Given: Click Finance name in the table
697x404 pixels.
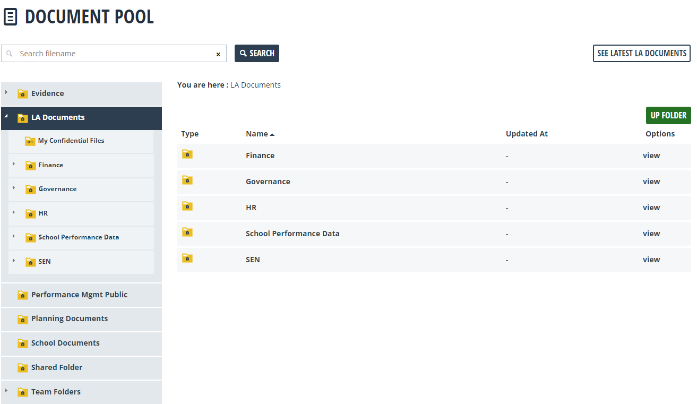Looking at the screenshot, I should point(260,156).
